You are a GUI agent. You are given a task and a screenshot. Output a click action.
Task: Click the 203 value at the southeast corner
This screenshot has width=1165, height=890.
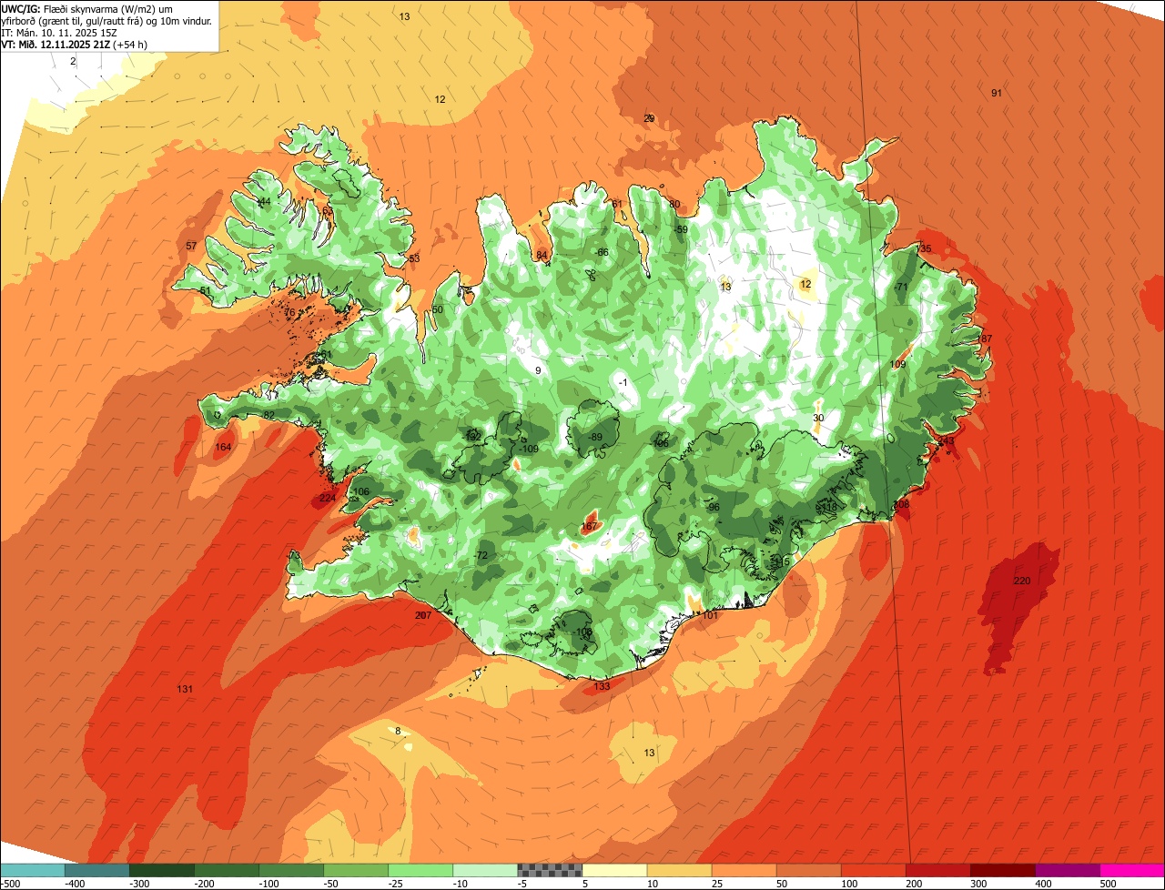(901, 503)
